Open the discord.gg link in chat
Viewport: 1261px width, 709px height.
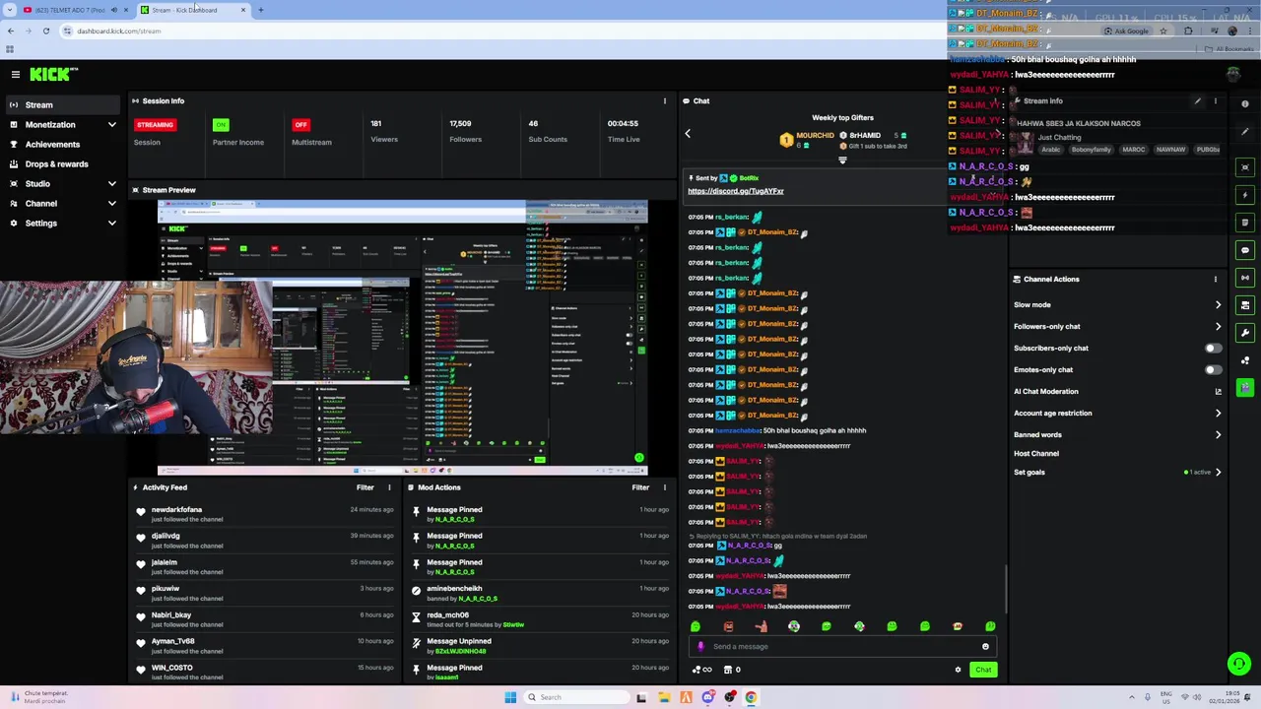click(x=736, y=191)
